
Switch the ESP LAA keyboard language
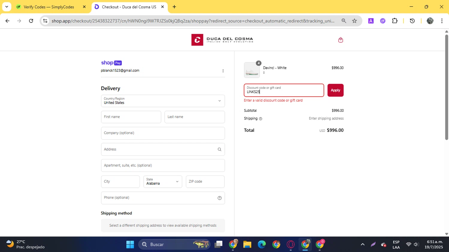point(396,245)
